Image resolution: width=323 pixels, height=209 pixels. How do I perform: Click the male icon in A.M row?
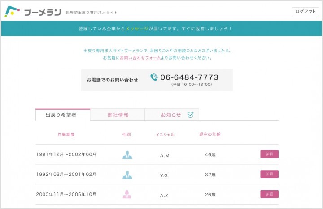pyautogui.click(x=127, y=155)
